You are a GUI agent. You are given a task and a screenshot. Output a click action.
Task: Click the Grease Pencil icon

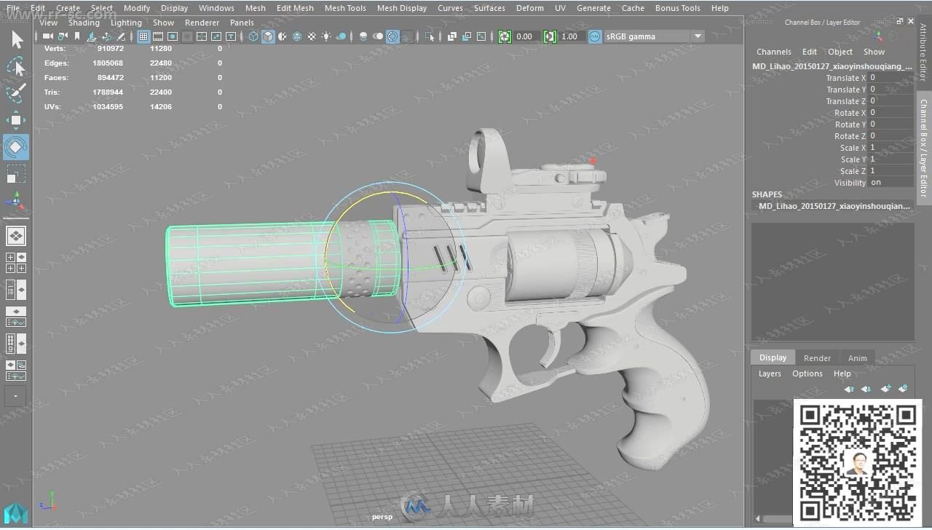pos(121,36)
